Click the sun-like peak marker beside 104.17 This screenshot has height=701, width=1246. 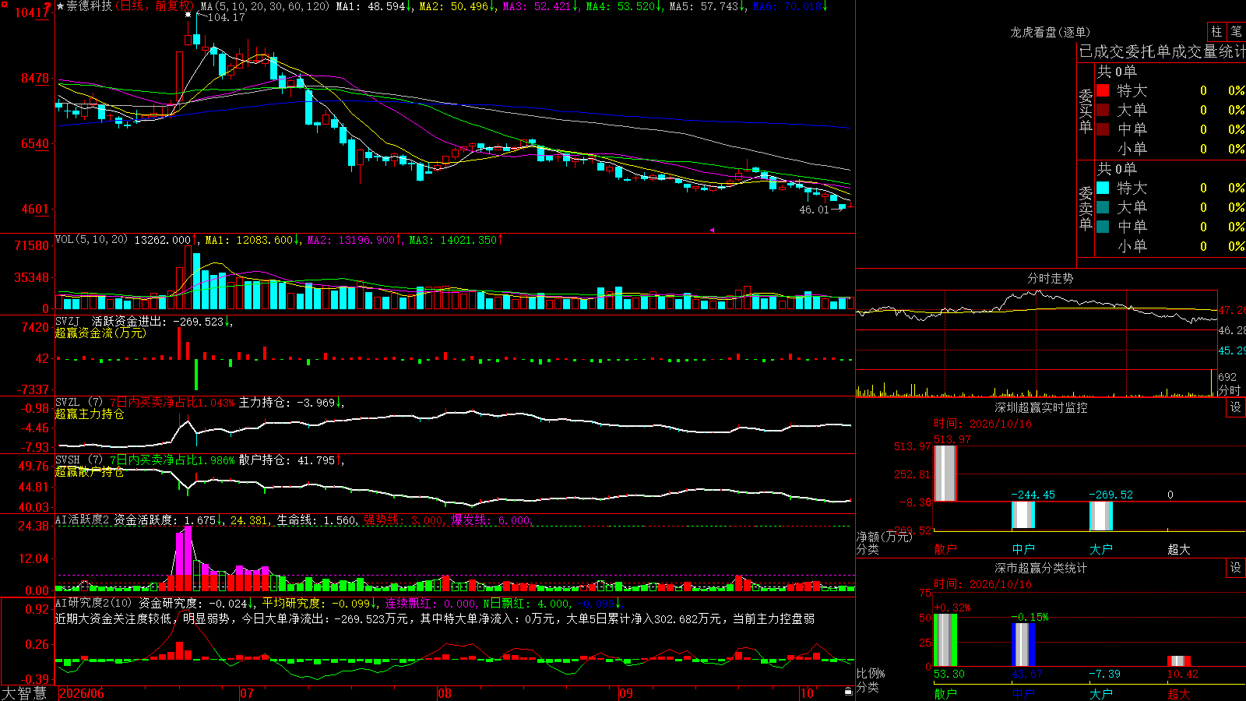click(x=188, y=15)
